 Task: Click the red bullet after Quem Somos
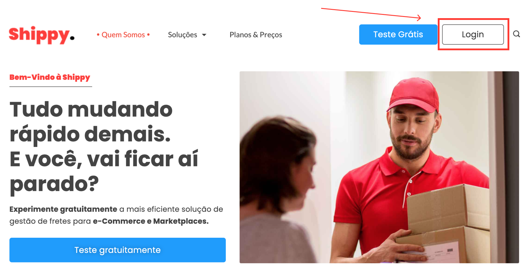tap(148, 35)
